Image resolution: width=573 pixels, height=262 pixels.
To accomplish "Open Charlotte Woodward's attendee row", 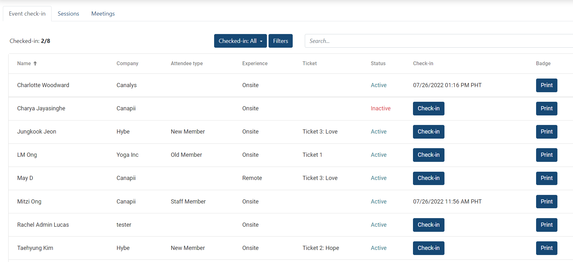I will point(43,85).
